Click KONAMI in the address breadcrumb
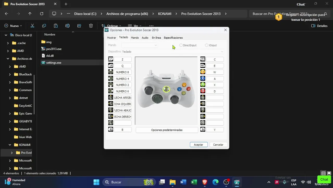This screenshot has width=333, height=188. (165, 14)
